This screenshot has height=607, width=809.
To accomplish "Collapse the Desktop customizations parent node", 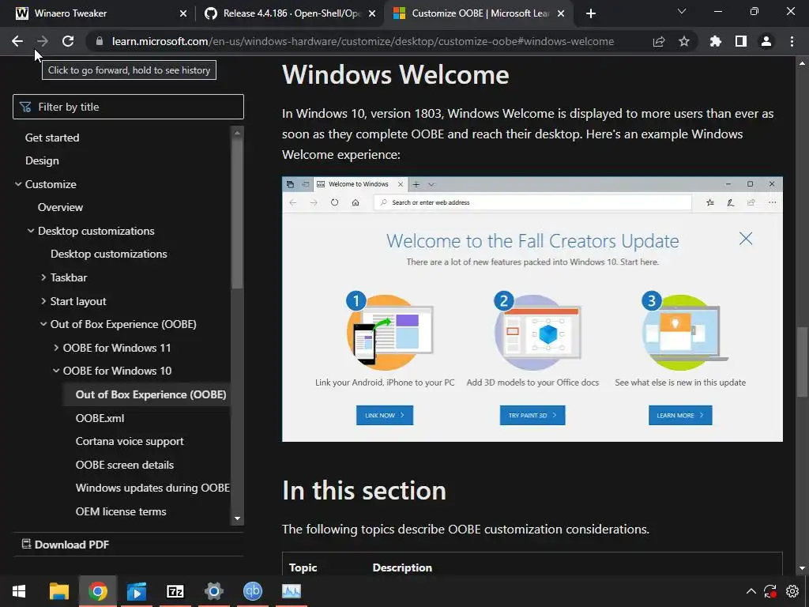I will (x=31, y=231).
